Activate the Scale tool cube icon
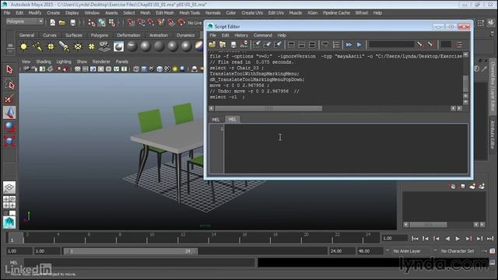Image resolution: width=498 pixels, height=280 pixels. pyautogui.click(x=9, y=141)
